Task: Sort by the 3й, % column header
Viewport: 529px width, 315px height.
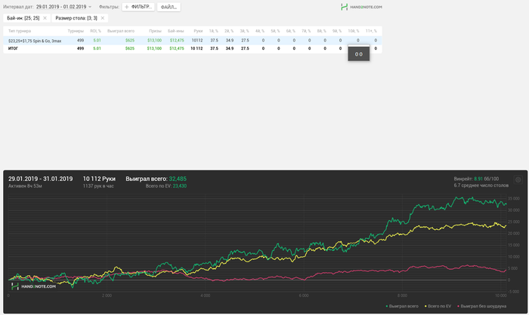Action: tap(244, 31)
